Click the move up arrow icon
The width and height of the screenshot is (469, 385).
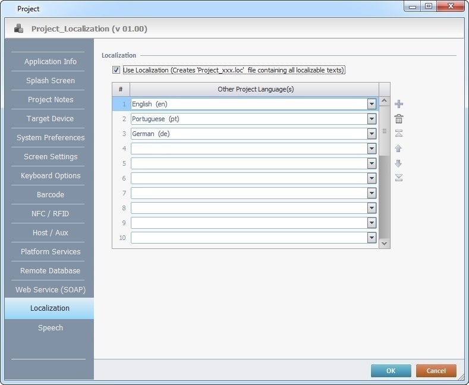tap(399, 149)
